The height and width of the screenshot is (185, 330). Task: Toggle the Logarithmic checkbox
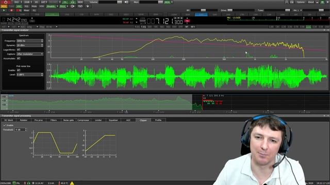(19, 50)
